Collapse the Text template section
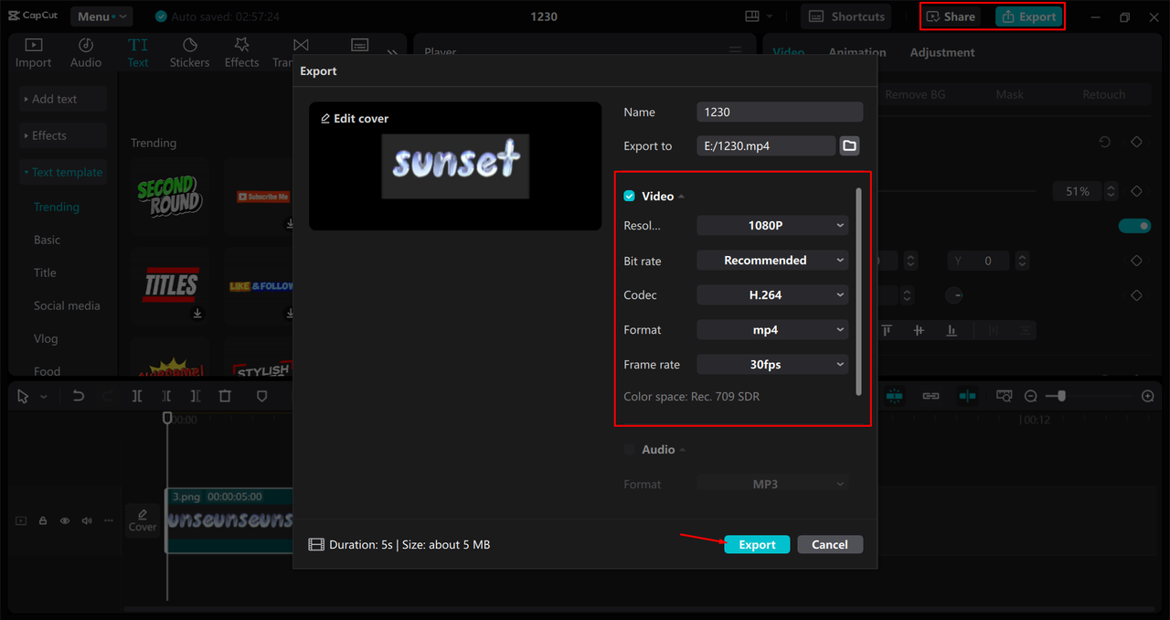The width and height of the screenshot is (1170, 620). point(63,172)
